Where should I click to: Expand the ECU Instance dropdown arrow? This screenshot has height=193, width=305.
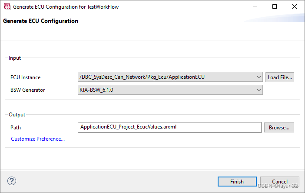point(259,77)
